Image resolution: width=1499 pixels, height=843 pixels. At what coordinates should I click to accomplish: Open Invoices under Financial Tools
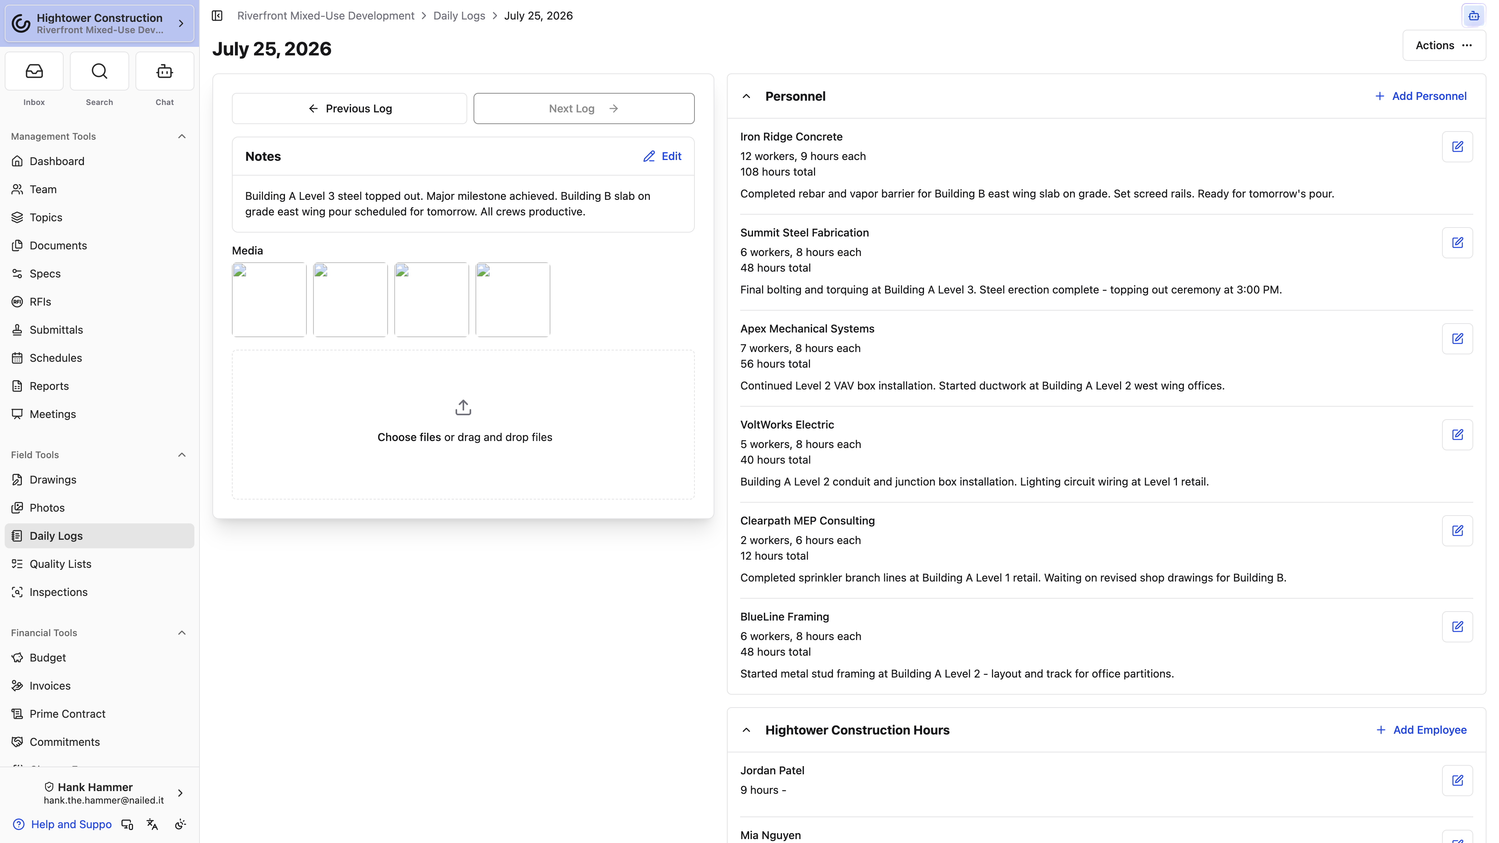[100, 686]
